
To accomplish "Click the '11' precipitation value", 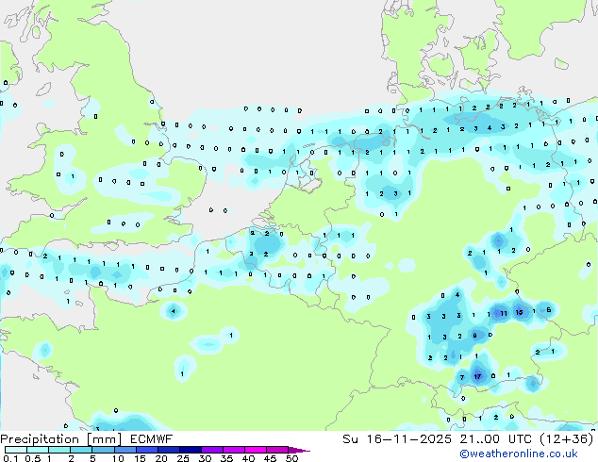I will [504, 314].
